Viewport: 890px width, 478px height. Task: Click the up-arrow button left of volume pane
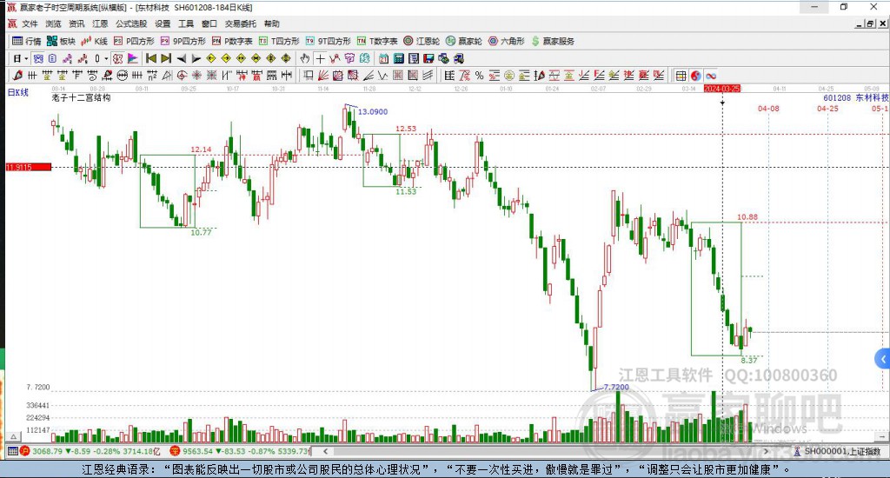14,437
